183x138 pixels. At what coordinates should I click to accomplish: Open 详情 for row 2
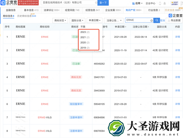pos(178,50)
